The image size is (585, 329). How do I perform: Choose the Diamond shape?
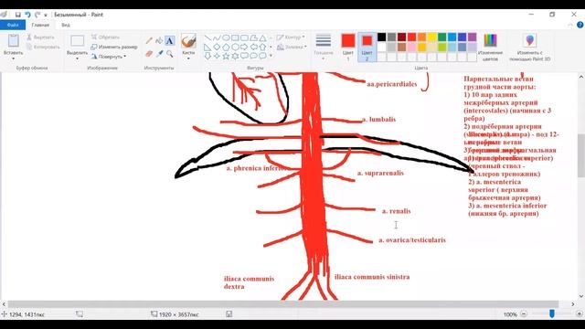(217, 47)
